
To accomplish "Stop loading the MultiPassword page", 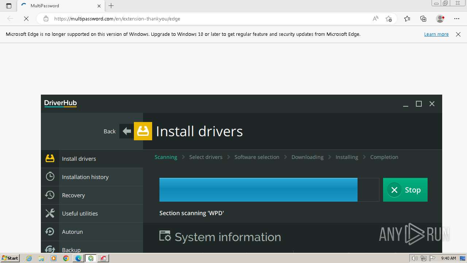I will click(x=26, y=19).
